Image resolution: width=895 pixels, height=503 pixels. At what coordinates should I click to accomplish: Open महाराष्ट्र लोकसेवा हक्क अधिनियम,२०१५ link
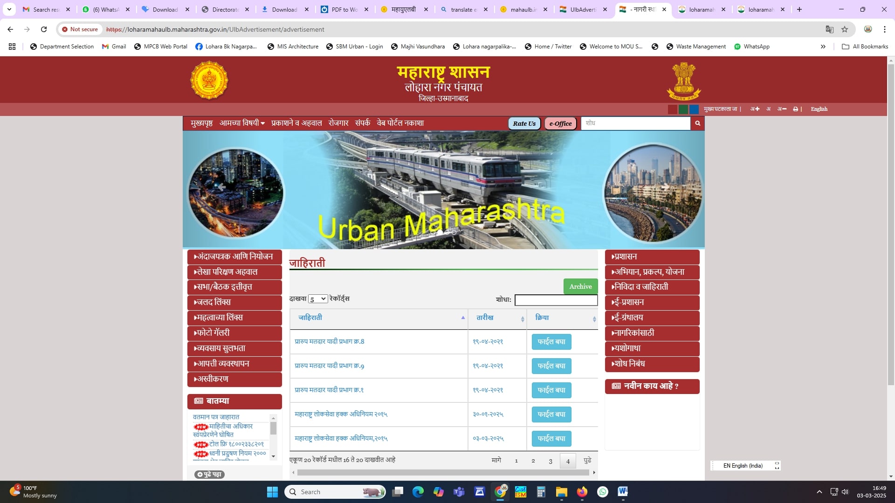[341, 438]
